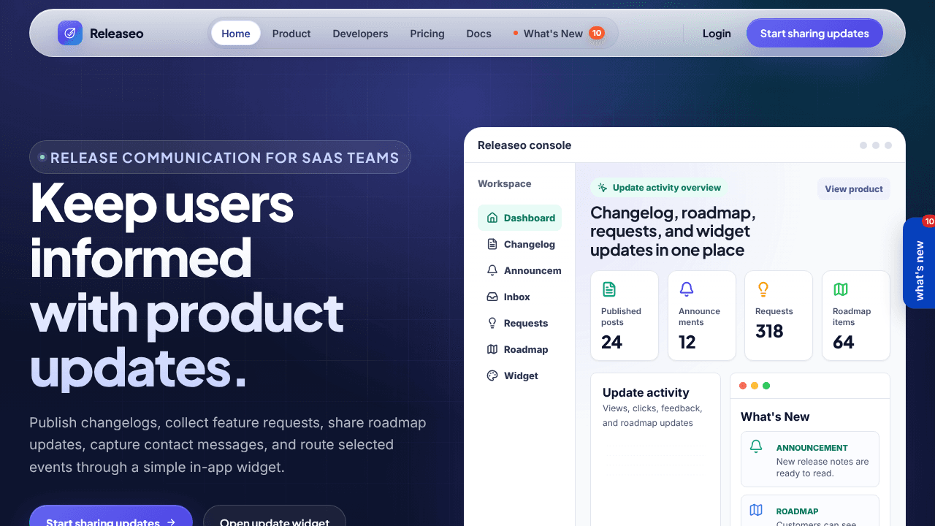Select Widget in the Workspace sidebar
935x526 pixels.
(519, 376)
